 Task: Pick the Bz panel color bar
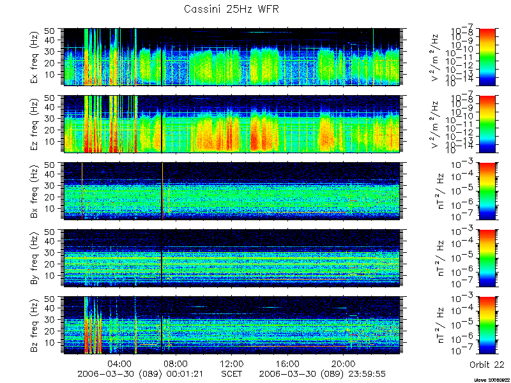pyautogui.click(x=487, y=326)
